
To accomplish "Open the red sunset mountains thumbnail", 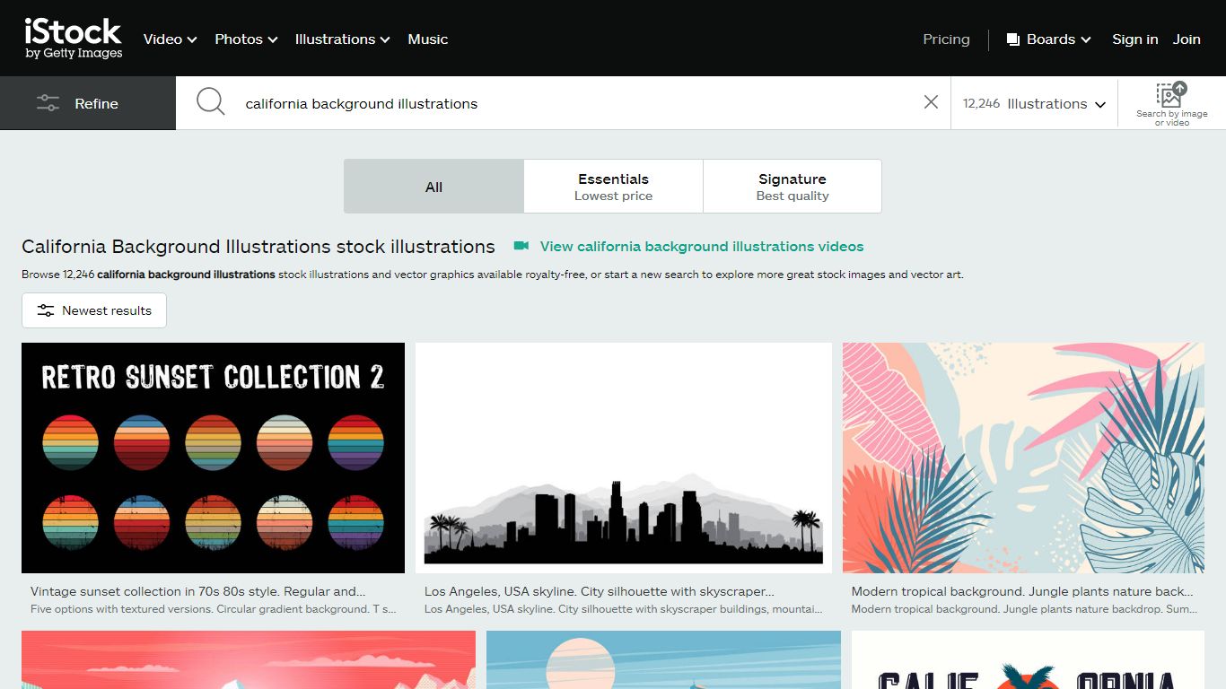I will (249, 660).
